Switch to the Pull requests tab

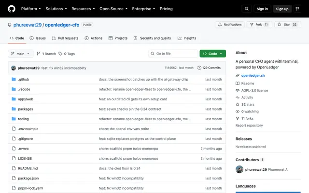(65, 38)
